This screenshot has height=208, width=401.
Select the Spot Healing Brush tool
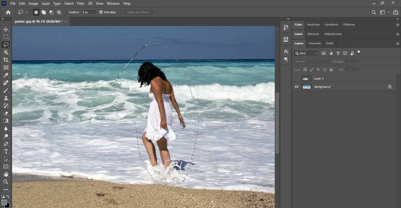pyautogui.click(x=6, y=83)
